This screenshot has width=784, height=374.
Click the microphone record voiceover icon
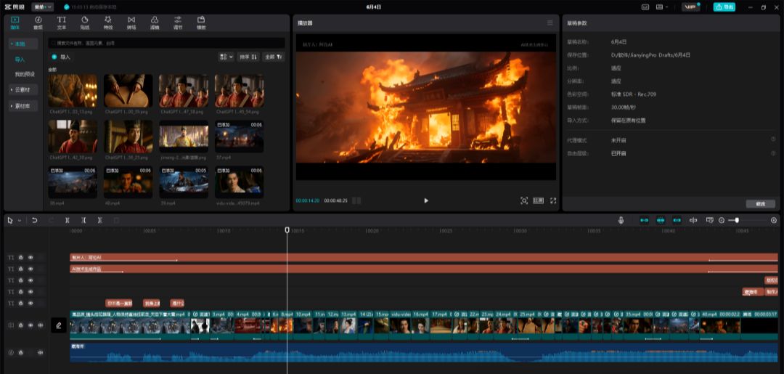621,220
